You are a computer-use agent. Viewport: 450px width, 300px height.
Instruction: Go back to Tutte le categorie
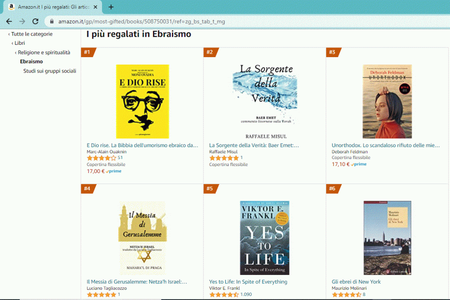(x=32, y=34)
